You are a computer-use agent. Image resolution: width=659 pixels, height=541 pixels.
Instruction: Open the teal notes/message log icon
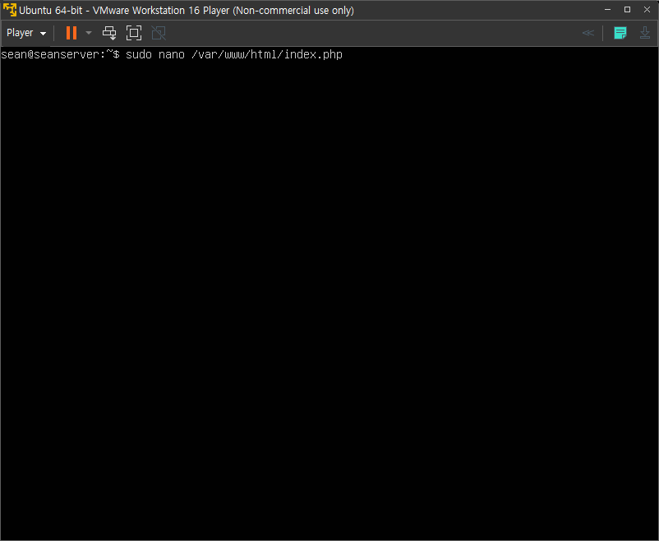point(620,33)
